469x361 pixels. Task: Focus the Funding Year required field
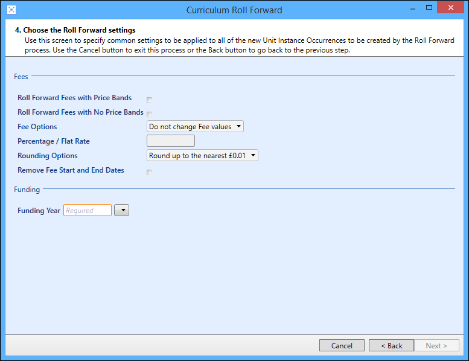(x=88, y=211)
